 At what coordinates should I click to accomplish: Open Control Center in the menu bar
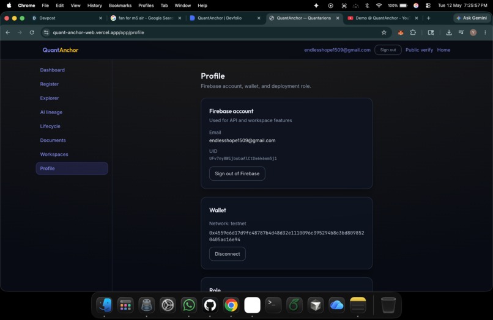point(428,5)
